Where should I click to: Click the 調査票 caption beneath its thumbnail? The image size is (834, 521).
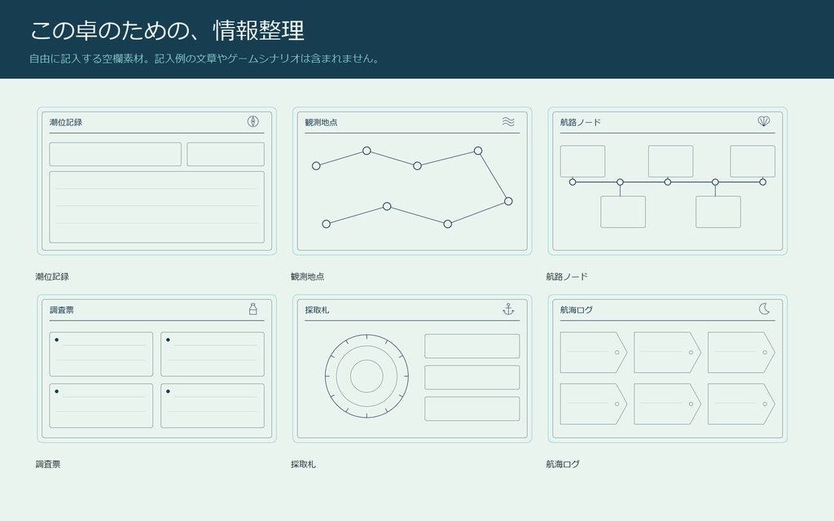coord(48,464)
